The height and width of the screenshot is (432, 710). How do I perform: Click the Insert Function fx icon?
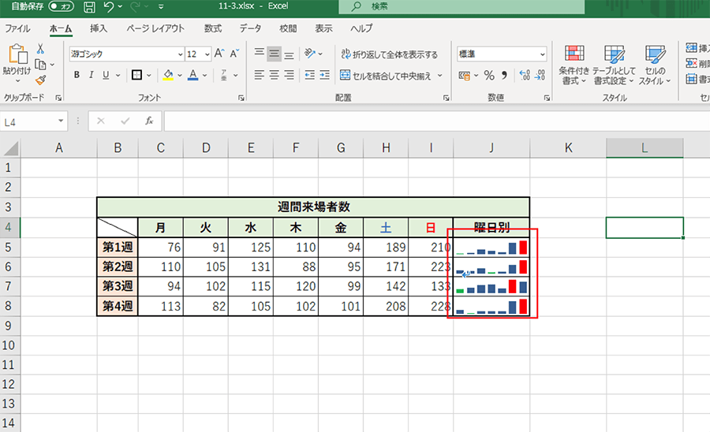coord(148,121)
